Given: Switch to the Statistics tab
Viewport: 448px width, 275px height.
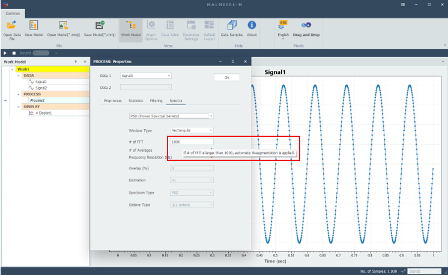Looking at the screenshot, I should click(135, 100).
